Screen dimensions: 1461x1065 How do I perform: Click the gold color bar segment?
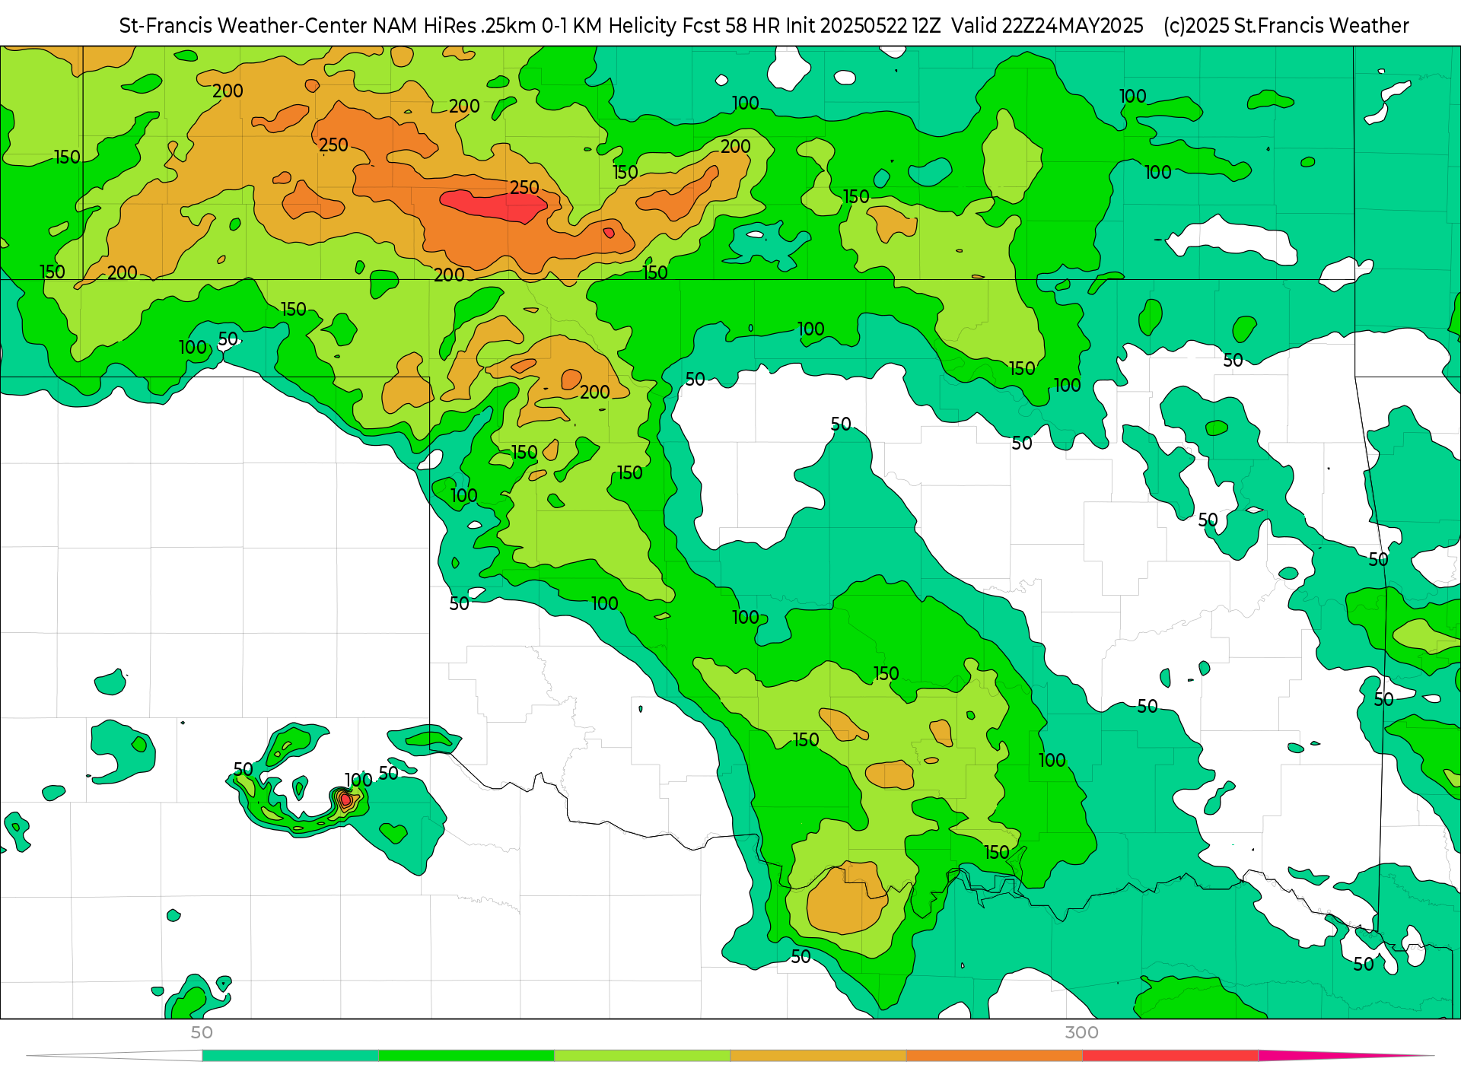coord(818,1056)
